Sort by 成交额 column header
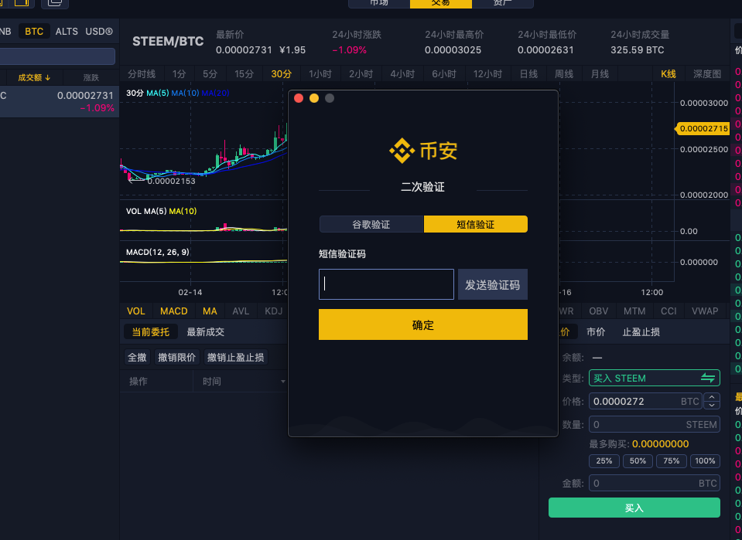 (34, 77)
